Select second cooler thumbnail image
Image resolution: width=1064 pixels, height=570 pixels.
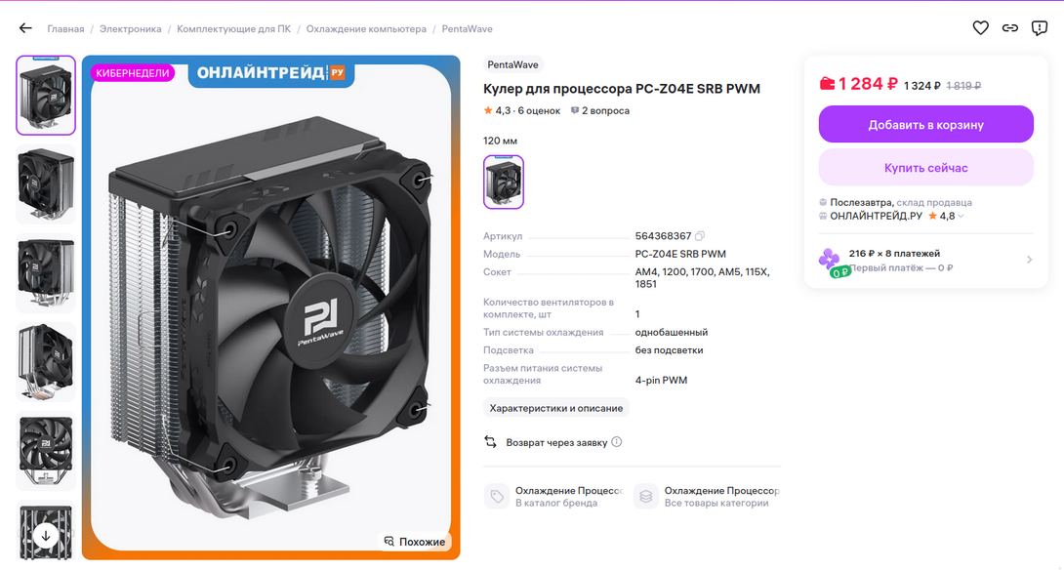click(x=46, y=183)
